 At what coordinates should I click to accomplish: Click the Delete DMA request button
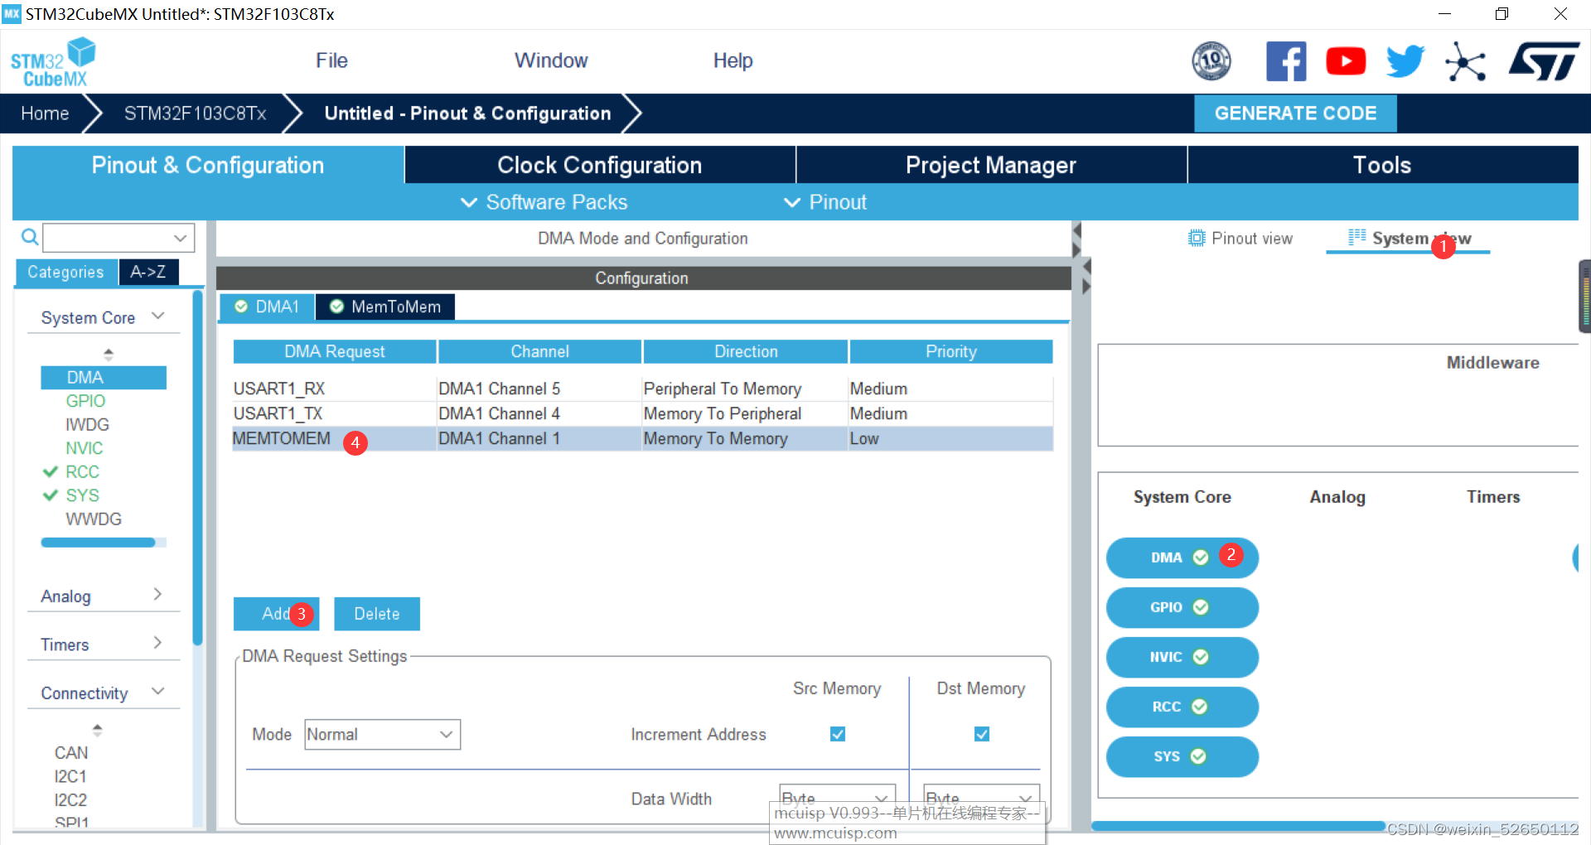(x=377, y=614)
